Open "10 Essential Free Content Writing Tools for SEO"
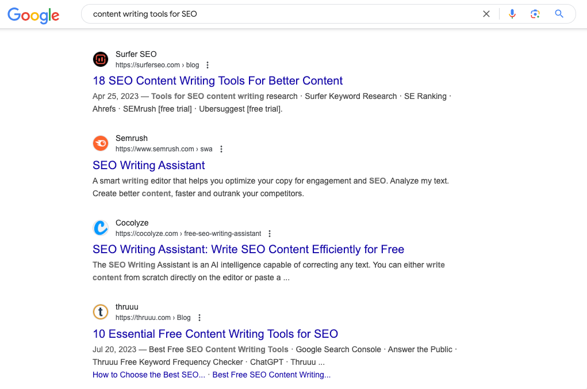This screenshot has width=587, height=389. 215,334
